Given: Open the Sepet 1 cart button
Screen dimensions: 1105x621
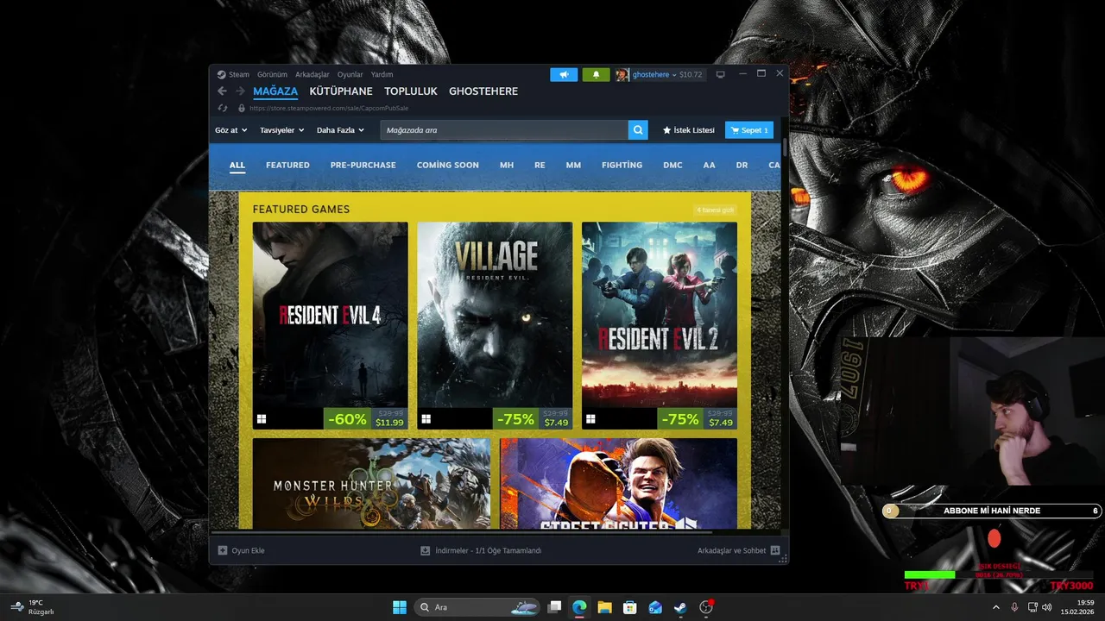Looking at the screenshot, I should click(x=749, y=130).
